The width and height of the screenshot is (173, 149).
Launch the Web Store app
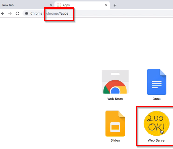pyautogui.click(x=115, y=82)
